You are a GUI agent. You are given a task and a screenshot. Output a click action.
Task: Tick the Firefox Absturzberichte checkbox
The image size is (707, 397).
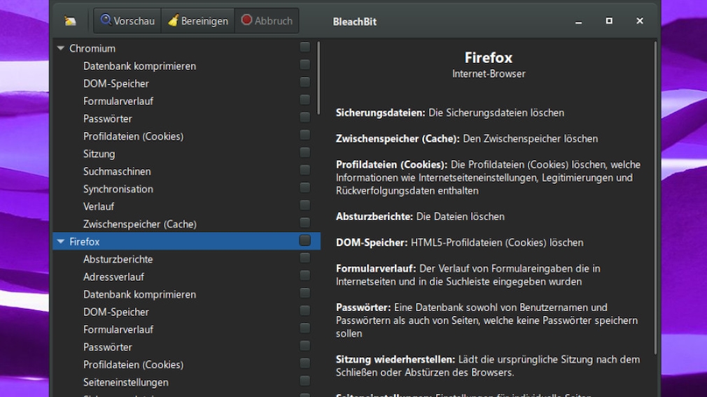coord(304,258)
